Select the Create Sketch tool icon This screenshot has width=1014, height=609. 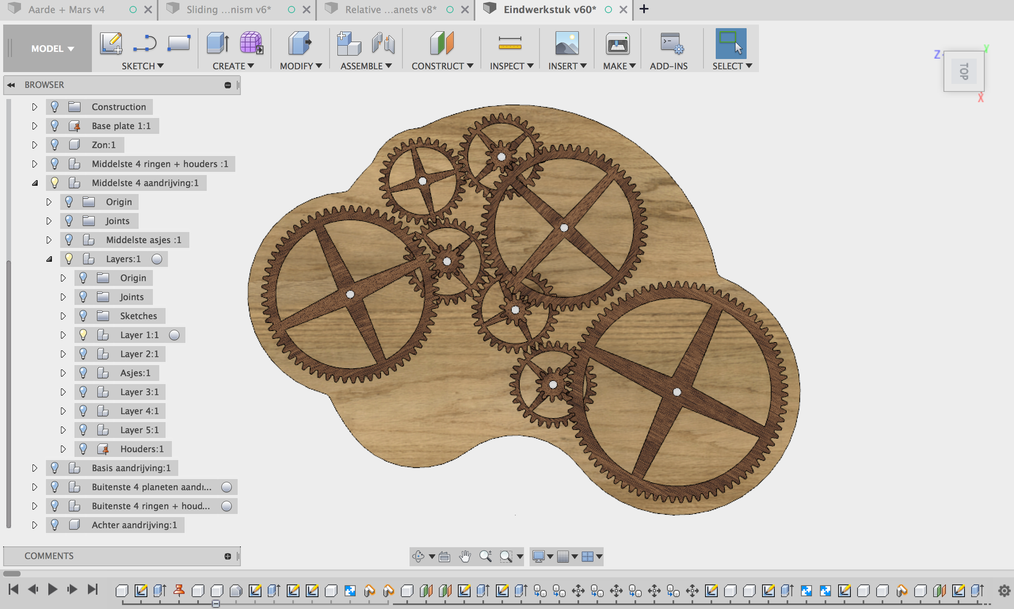[x=111, y=43]
